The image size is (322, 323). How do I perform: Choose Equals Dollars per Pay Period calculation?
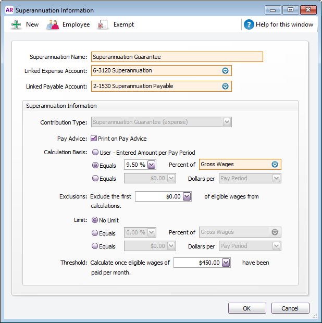coord(95,178)
